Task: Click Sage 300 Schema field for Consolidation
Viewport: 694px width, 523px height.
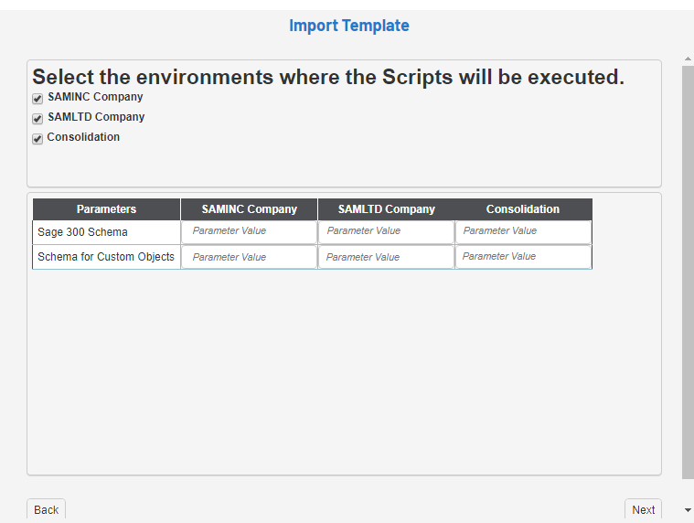Action: [x=523, y=231]
